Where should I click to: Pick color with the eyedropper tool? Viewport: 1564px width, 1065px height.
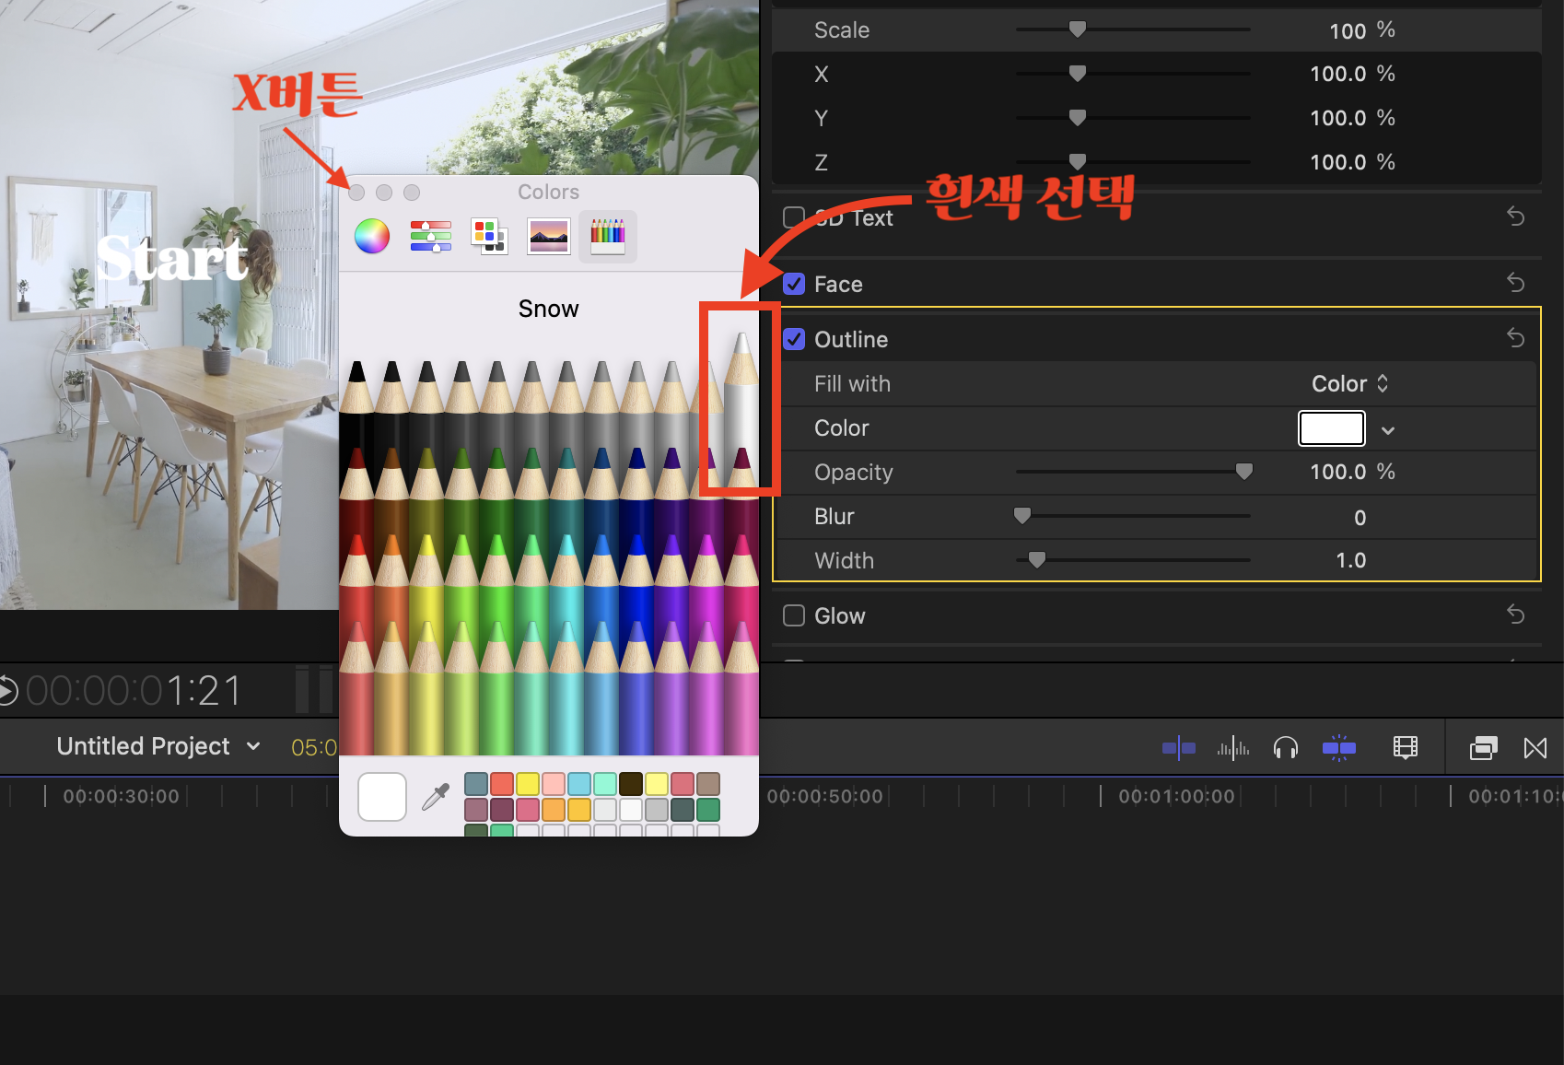tap(435, 797)
